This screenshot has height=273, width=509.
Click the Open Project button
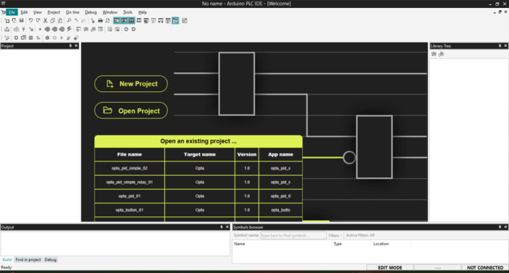coord(131,110)
